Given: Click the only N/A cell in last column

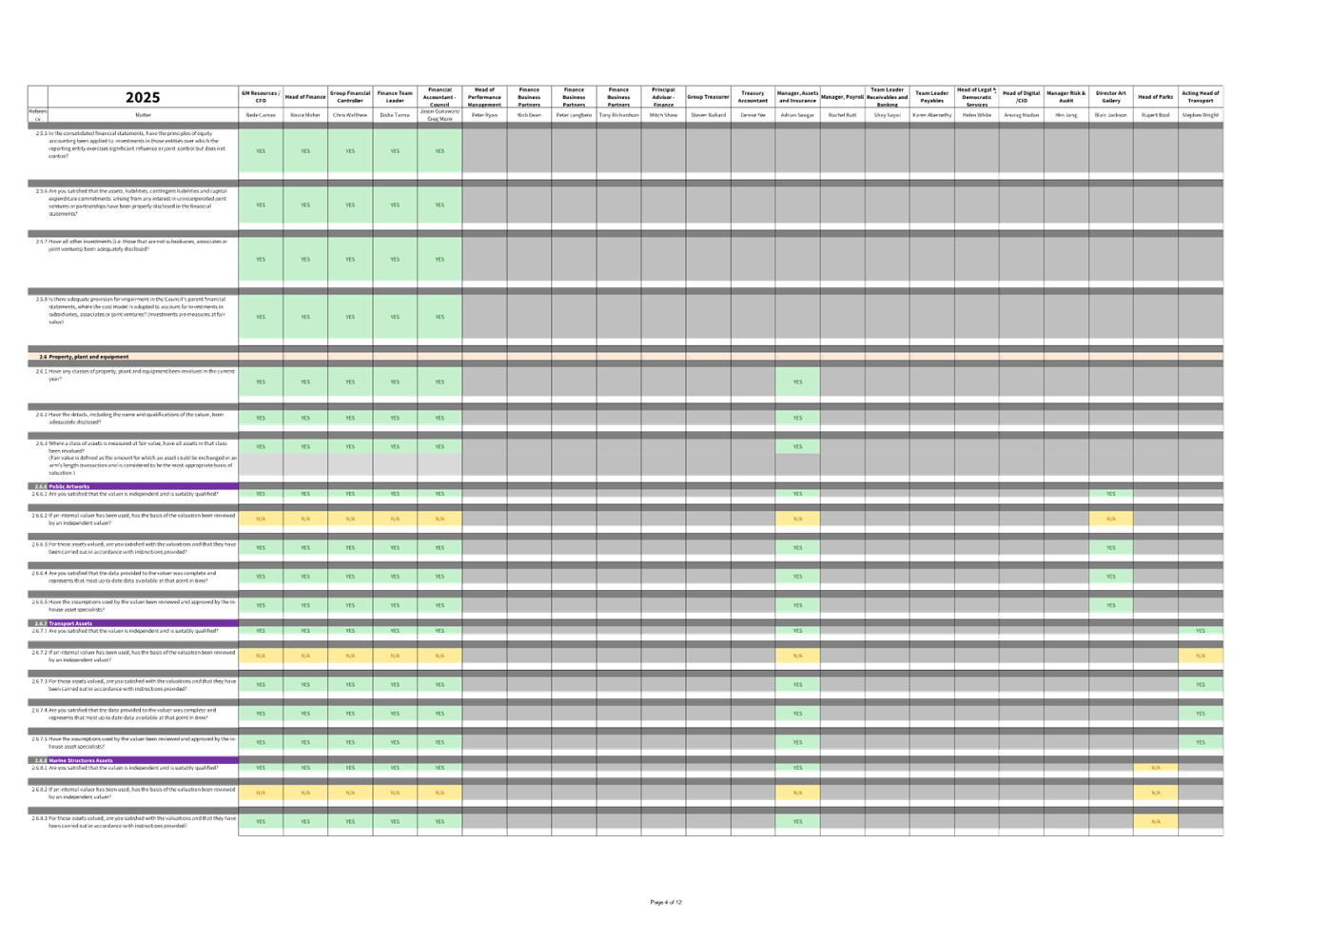Looking at the screenshot, I should click(1201, 656).
